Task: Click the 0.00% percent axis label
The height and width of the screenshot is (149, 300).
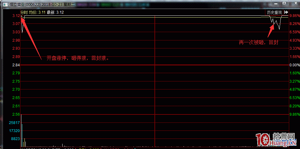Action: [x=295, y=65]
